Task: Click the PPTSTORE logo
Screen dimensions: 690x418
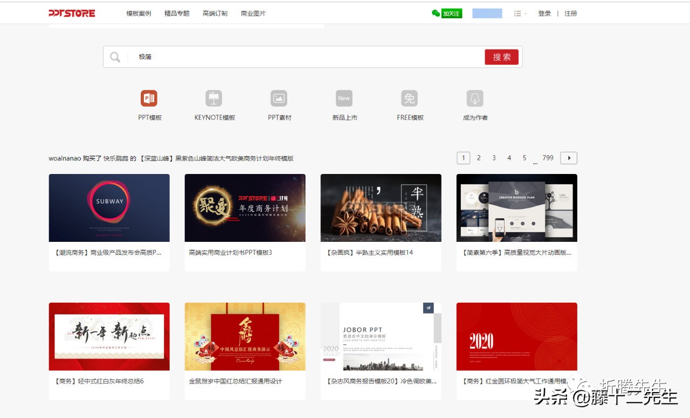Action: tap(72, 13)
